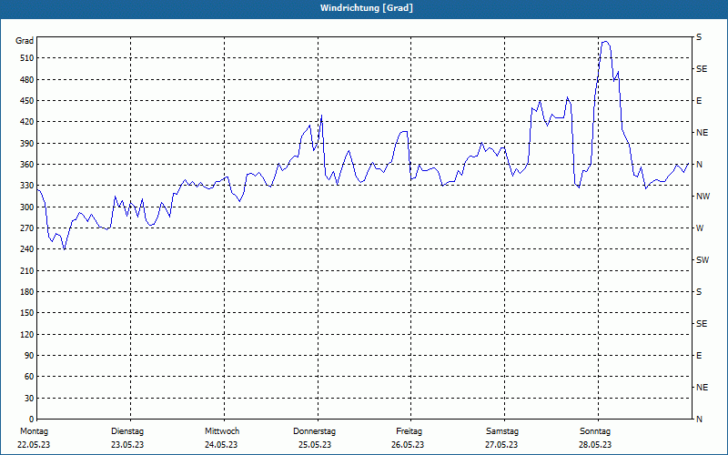Click the S compass label level with 180
This screenshot has height=455, width=728.
(x=699, y=291)
